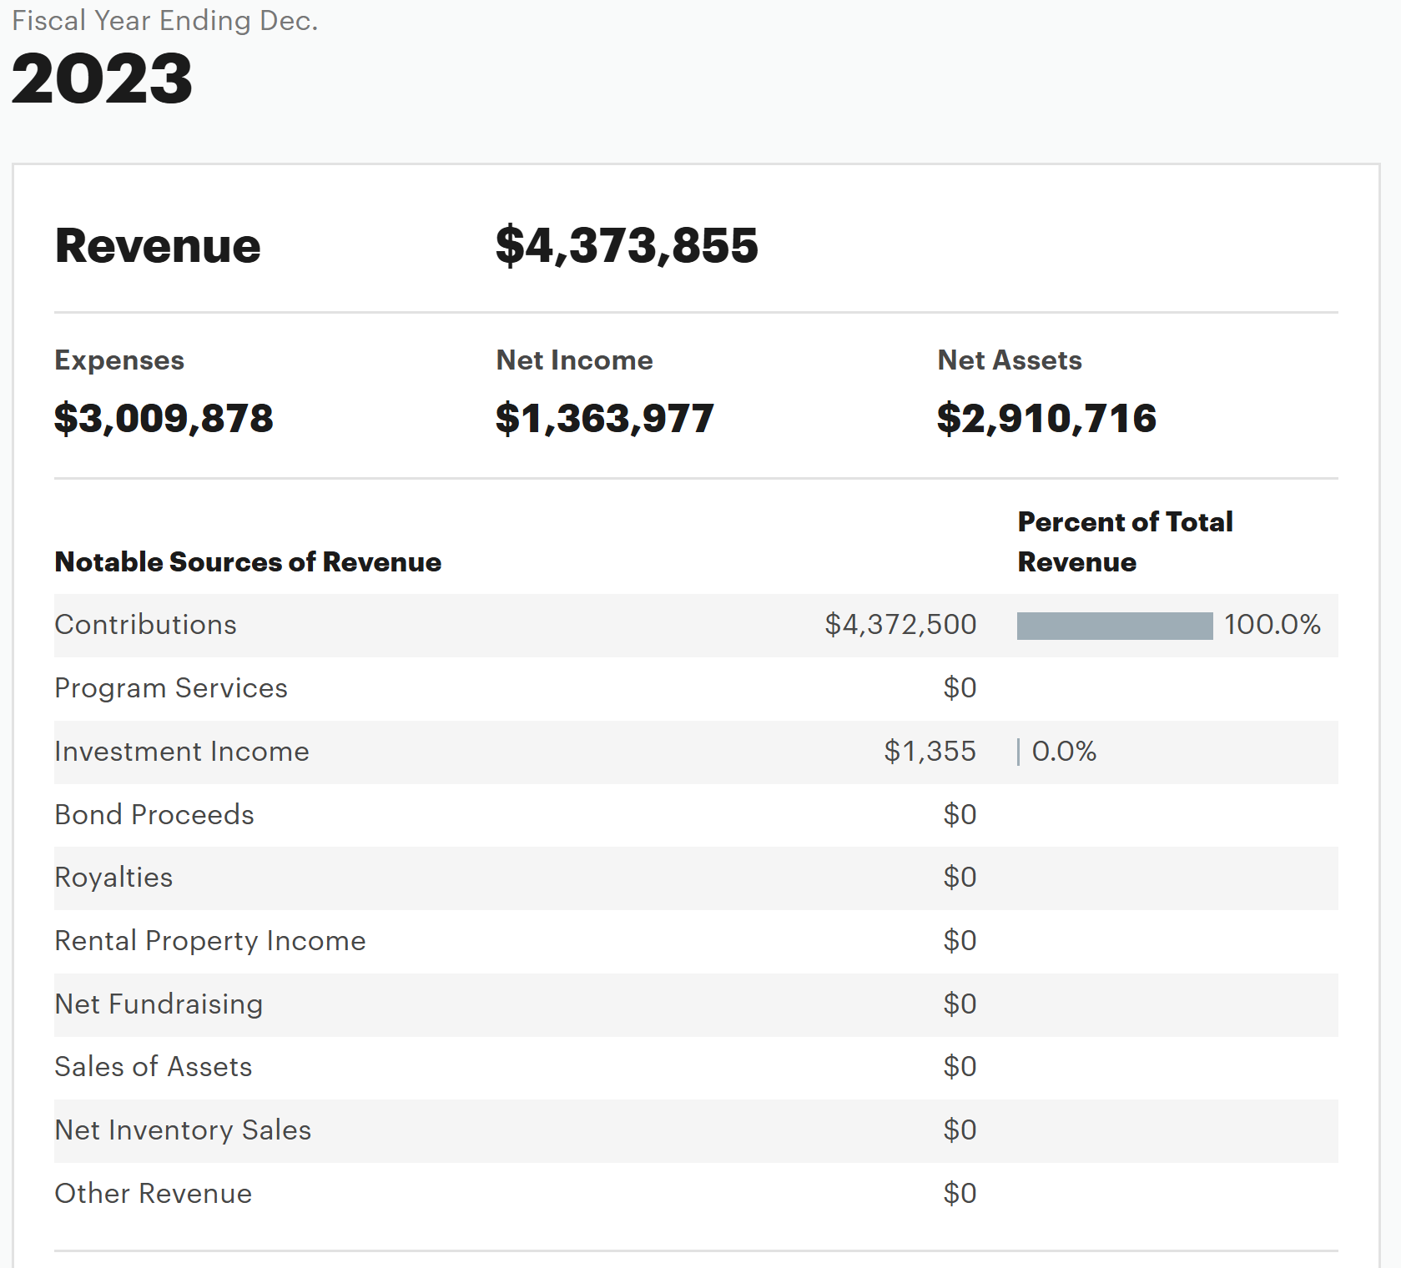Select the "Royalties" row label

pos(113,878)
